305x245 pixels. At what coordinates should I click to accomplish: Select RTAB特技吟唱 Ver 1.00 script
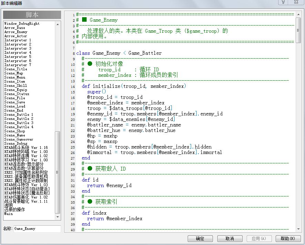click(26, 152)
